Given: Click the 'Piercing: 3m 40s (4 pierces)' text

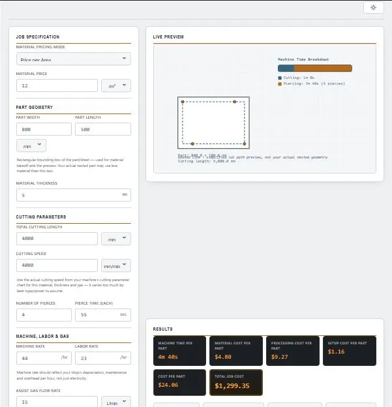Looking at the screenshot, I should click(314, 83).
